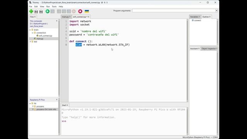The image size is (247, 139).
Task: Click 'connect' entry in Outline panel
Action: coord(197,20)
